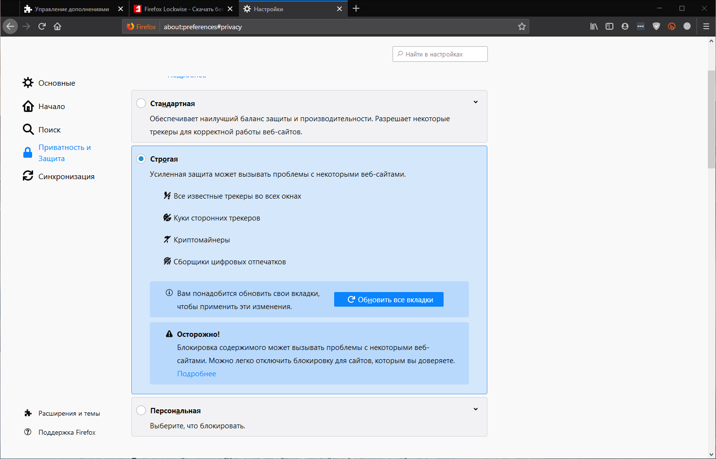Expand the Персональная blocking options chevron
This screenshot has width=716, height=459.
click(475, 409)
